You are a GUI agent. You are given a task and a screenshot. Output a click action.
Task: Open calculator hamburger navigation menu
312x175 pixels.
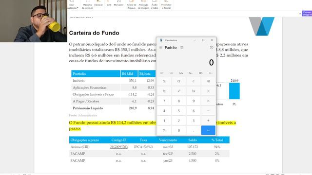click(161, 48)
